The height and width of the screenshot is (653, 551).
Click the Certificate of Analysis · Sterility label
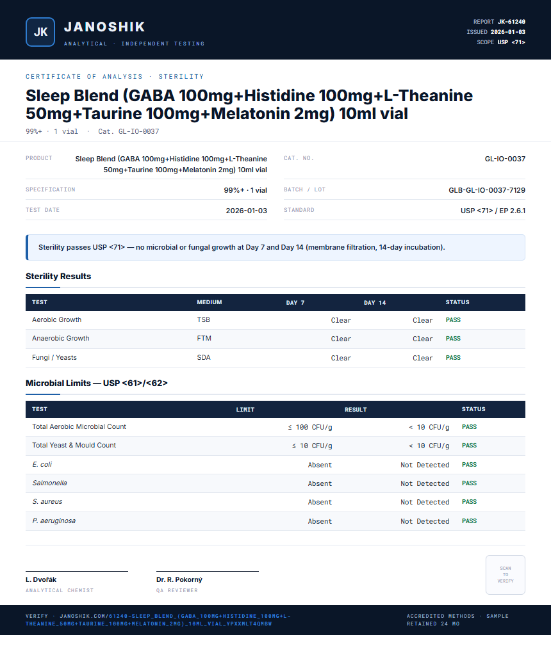point(115,77)
